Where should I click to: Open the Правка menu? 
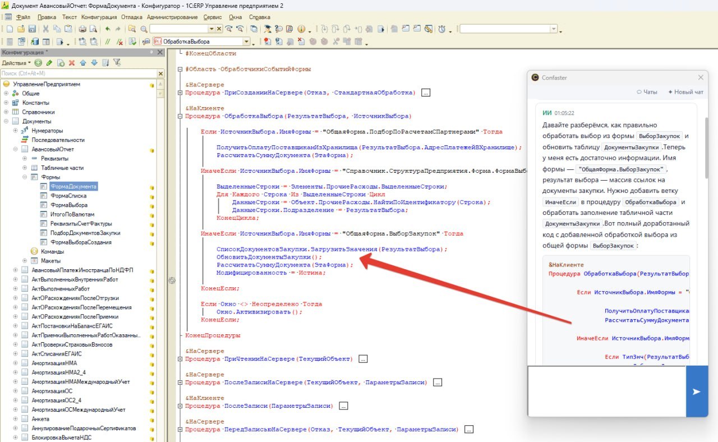47,17
